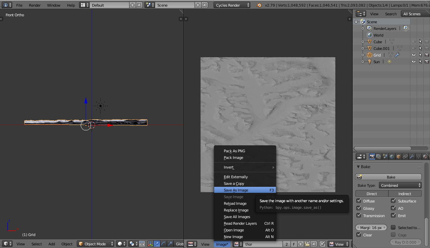The width and height of the screenshot is (430, 248).
Task: Uncheck the Subsurface checkbox
Action: click(393, 201)
